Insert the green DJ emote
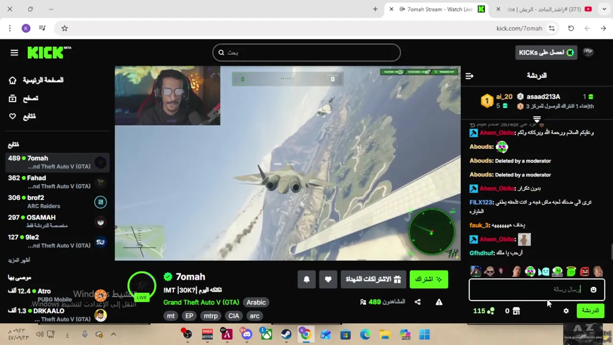 pyautogui.click(x=557, y=272)
